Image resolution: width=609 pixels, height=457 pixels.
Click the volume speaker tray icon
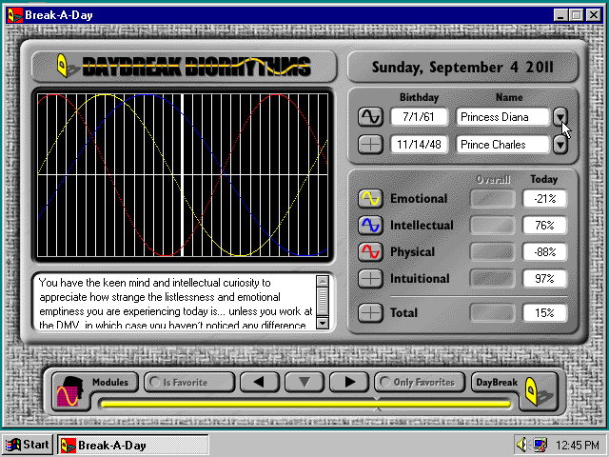click(x=522, y=445)
